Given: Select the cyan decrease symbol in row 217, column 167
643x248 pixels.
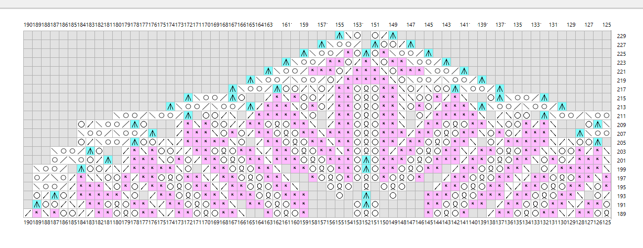Looking at the screenshot, I should [x=232, y=89].
